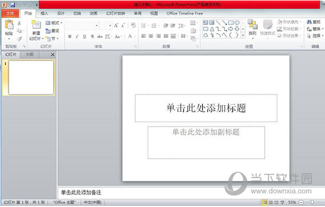Screen dimensions: 325x207
Task: Switch to the Insert (插入) tab
Action: point(44,14)
